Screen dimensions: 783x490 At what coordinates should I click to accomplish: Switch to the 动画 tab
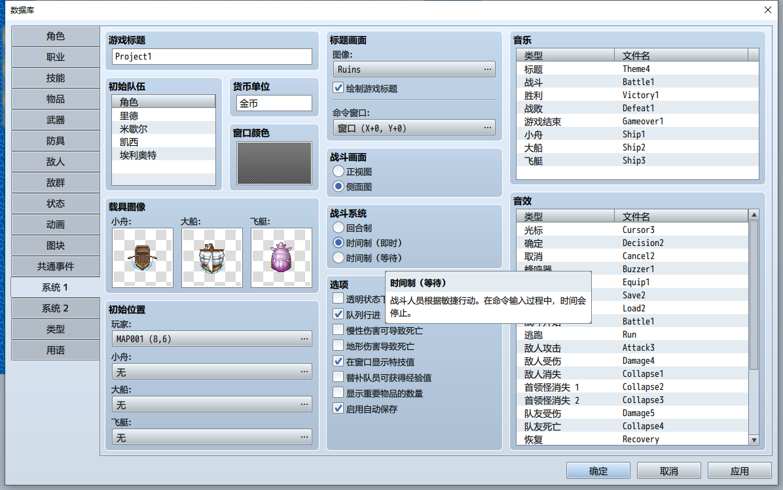(56, 224)
